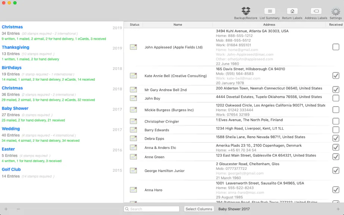Viewport: 344px width, 215px height.
Task: Sort by the Name column header
Action: click(x=178, y=25)
